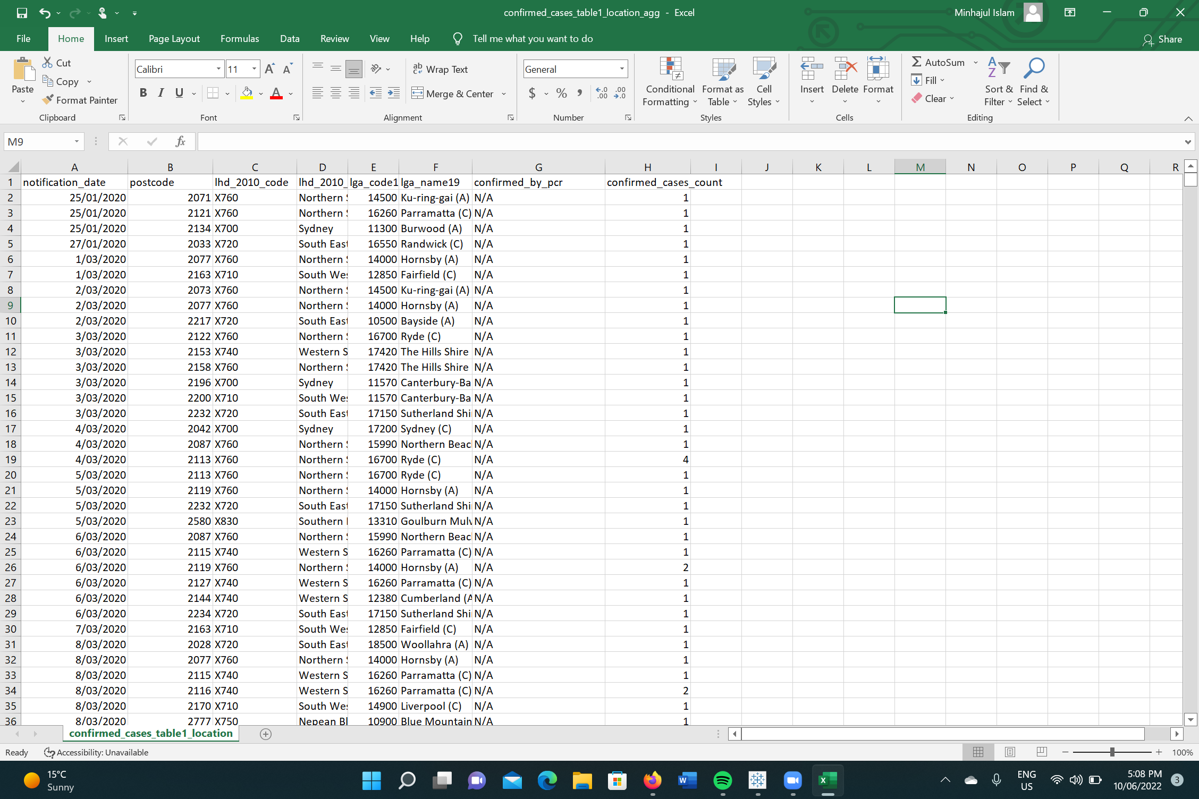Open Format as Table gallery

(723, 82)
